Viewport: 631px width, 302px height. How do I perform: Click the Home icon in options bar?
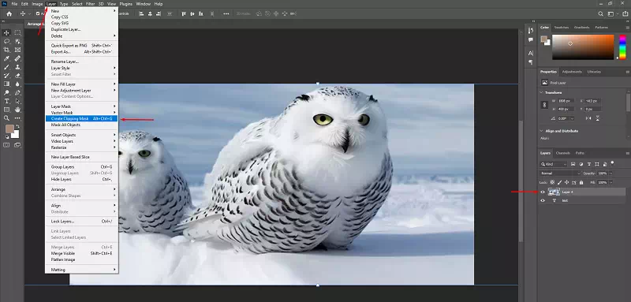click(x=9, y=13)
